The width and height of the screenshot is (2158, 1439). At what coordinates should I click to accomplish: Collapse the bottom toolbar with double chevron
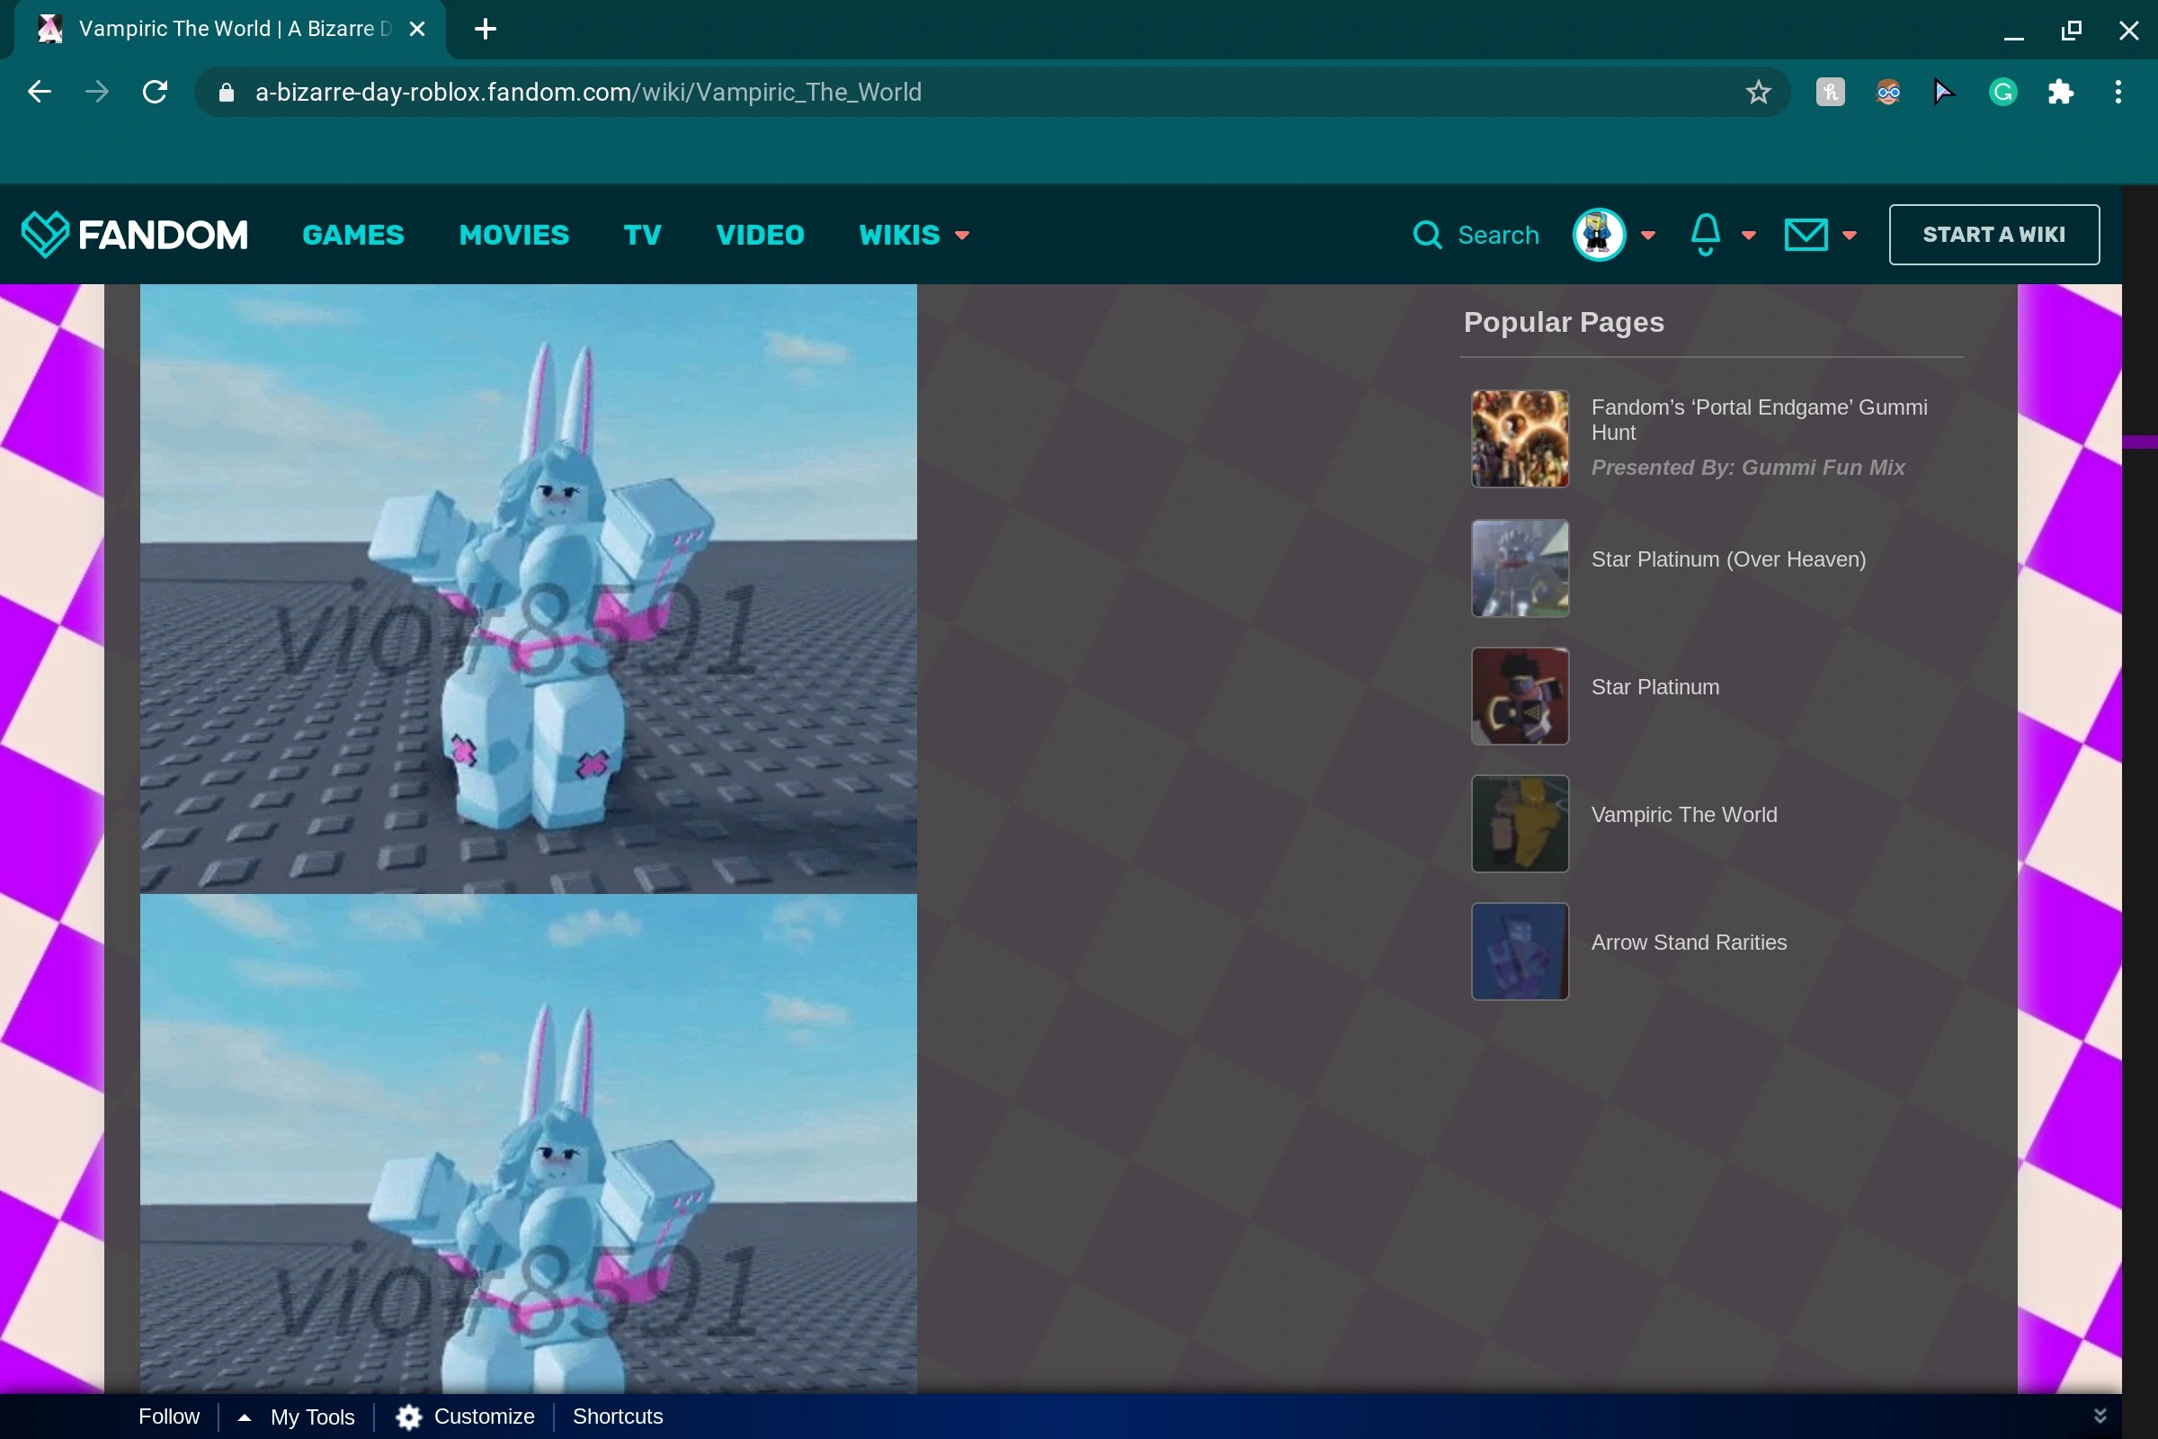click(2100, 1416)
